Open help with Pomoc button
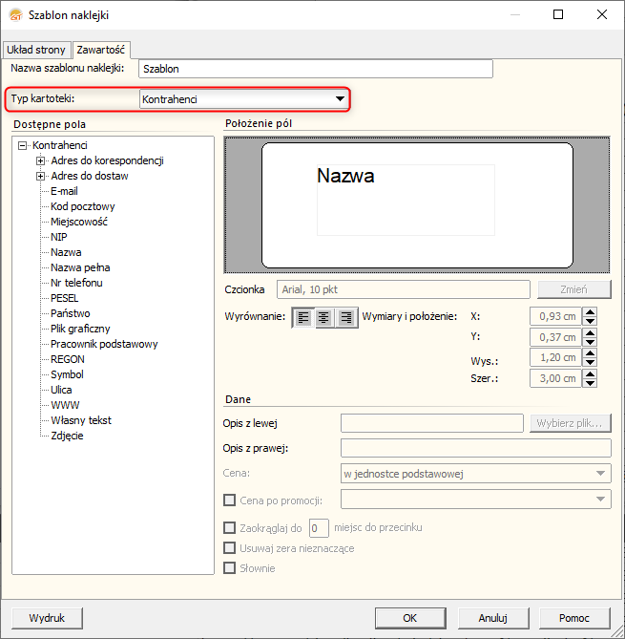Viewport: 625px width, 639px height. [x=574, y=618]
